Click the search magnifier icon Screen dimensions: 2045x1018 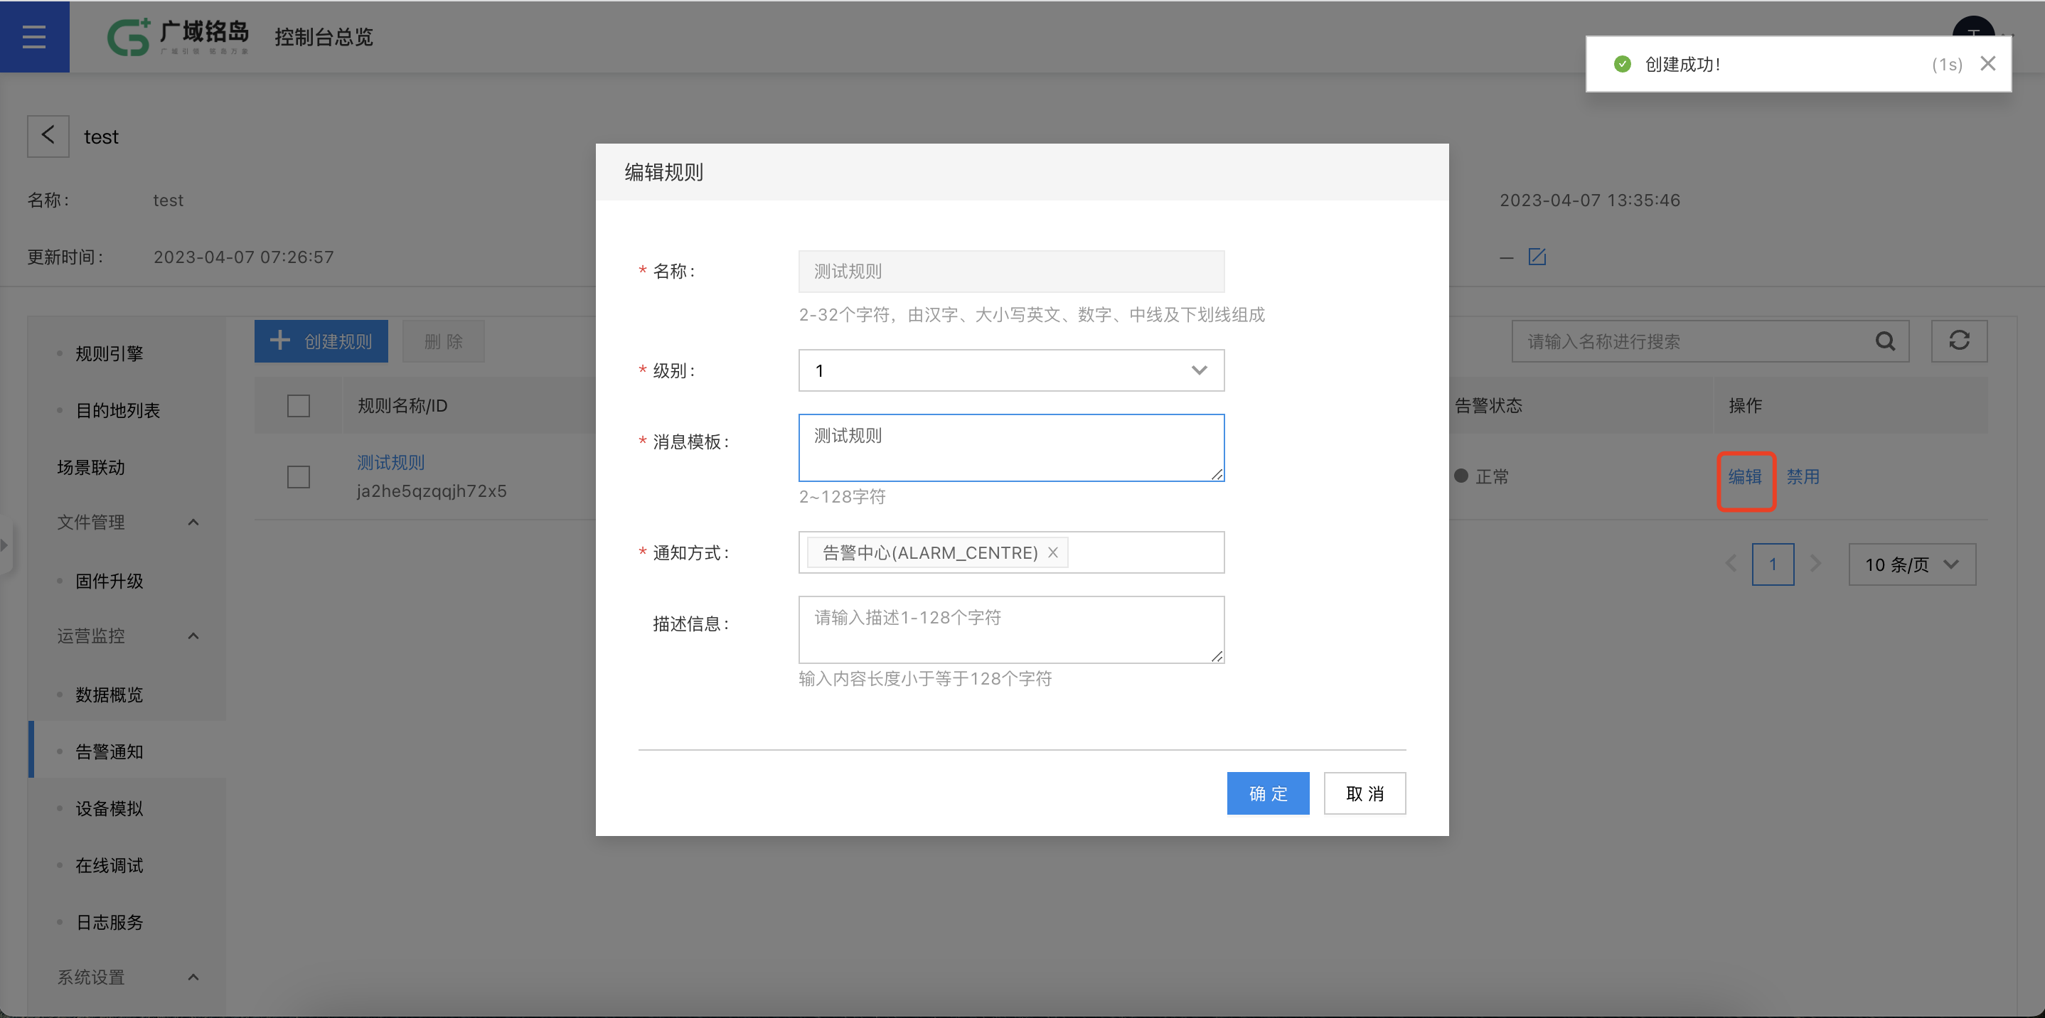(x=1886, y=341)
